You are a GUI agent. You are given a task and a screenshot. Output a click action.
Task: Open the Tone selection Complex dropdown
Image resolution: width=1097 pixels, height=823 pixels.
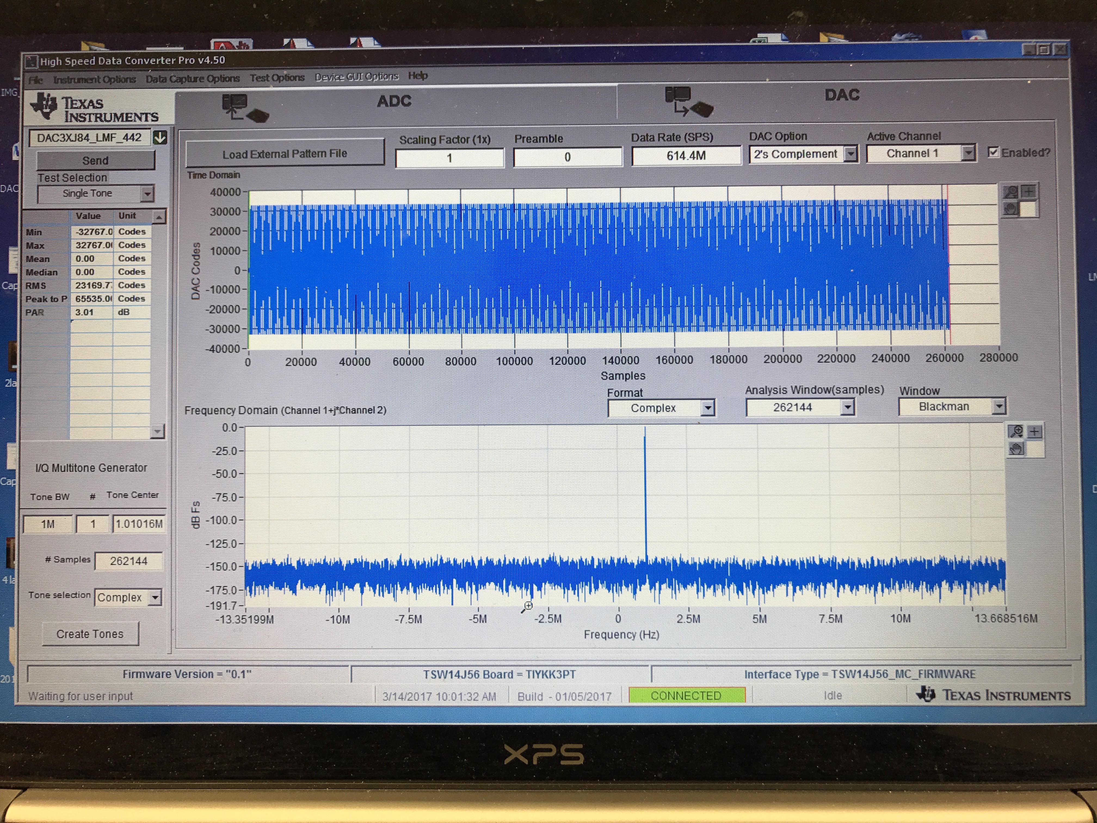pos(155,597)
